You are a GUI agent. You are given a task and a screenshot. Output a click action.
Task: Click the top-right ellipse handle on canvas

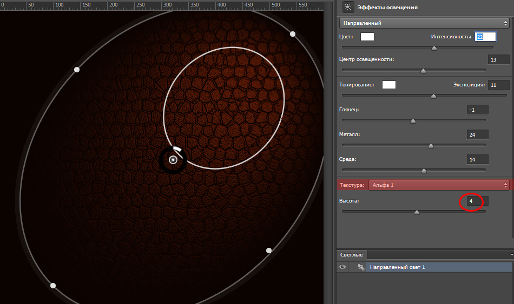[x=293, y=34]
